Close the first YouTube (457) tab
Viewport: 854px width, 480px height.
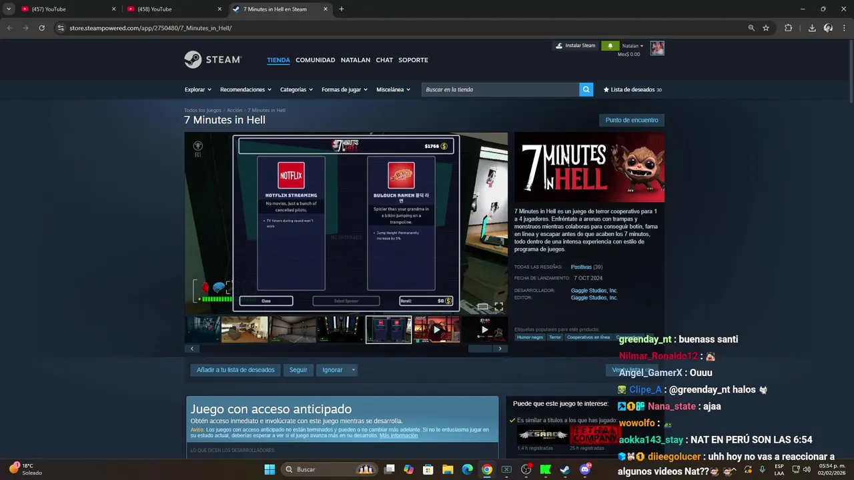coord(113,9)
